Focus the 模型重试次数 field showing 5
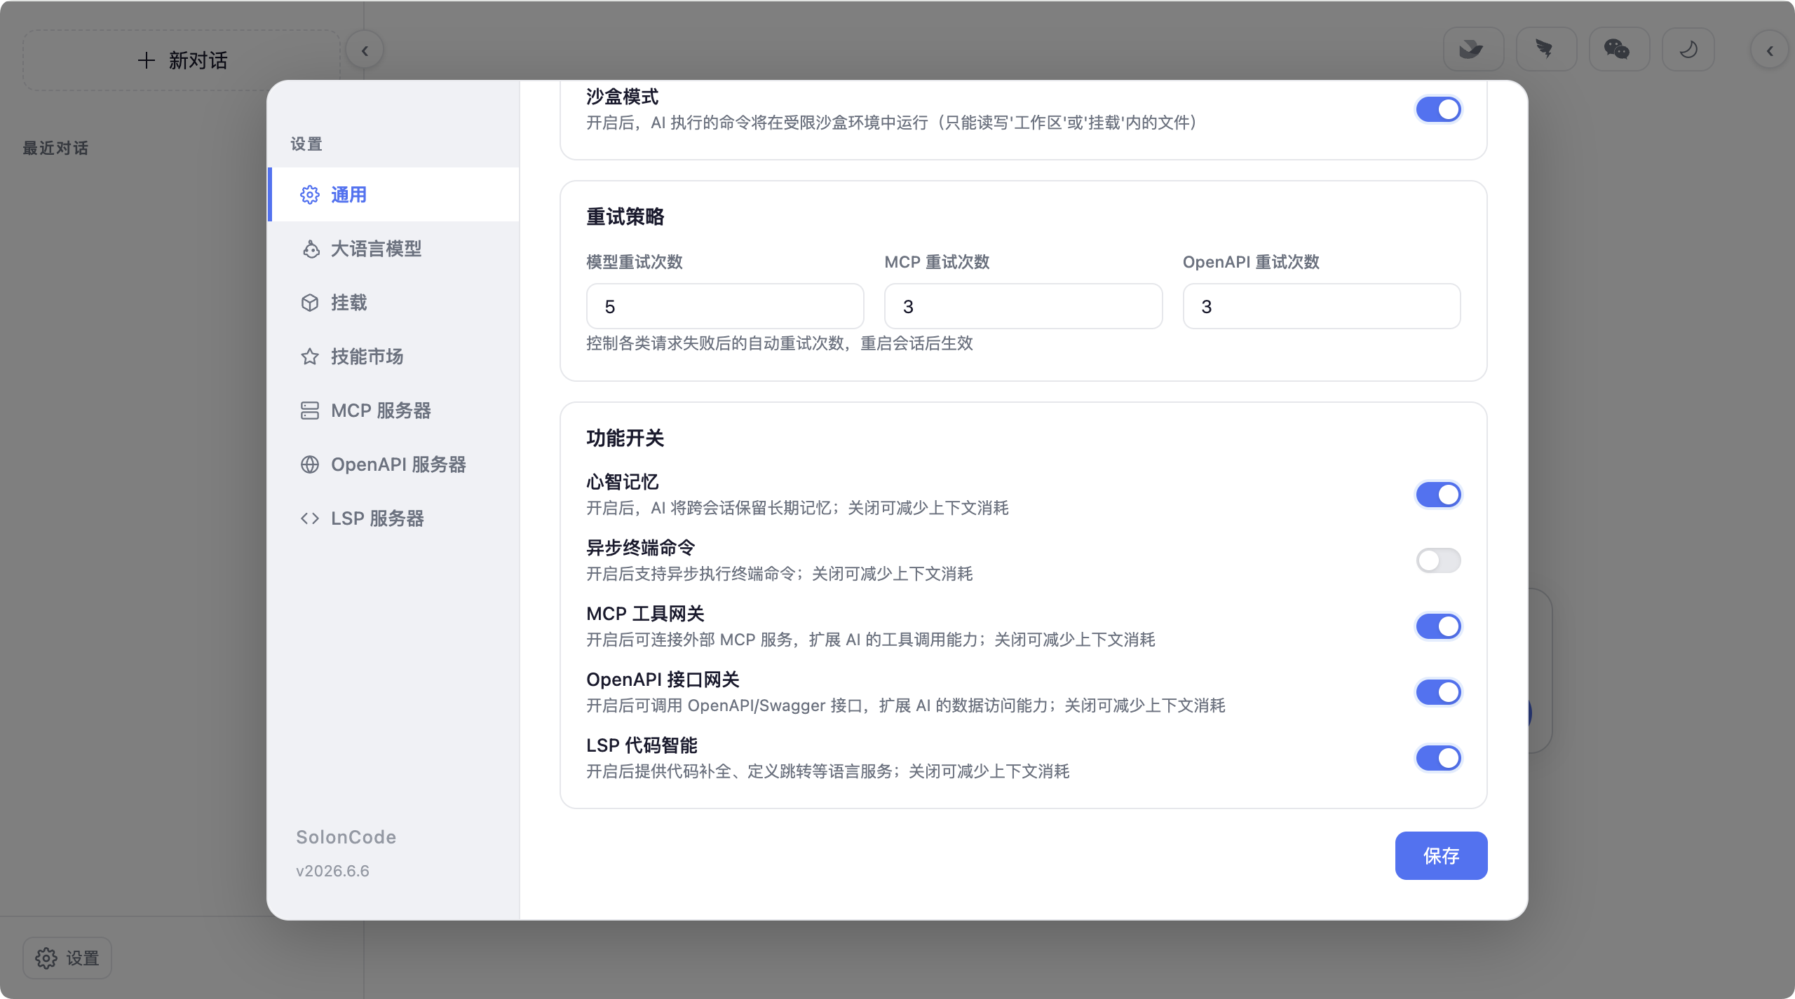The image size is (1795, 999). pos(725,306)
